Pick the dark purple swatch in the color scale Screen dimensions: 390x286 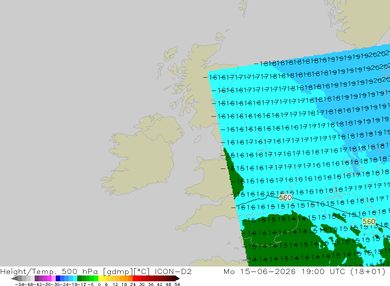coord(37,279)
